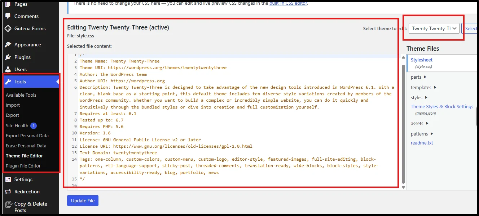479x216 pixels.
Task: Click the 'Author: the WordPress team' line
Action: click(x=113, y=74)
